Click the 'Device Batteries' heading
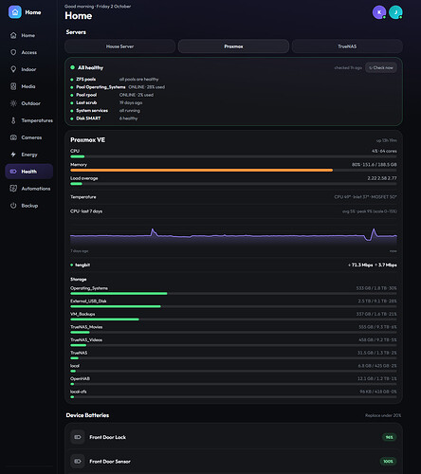 tap(87, 415)
